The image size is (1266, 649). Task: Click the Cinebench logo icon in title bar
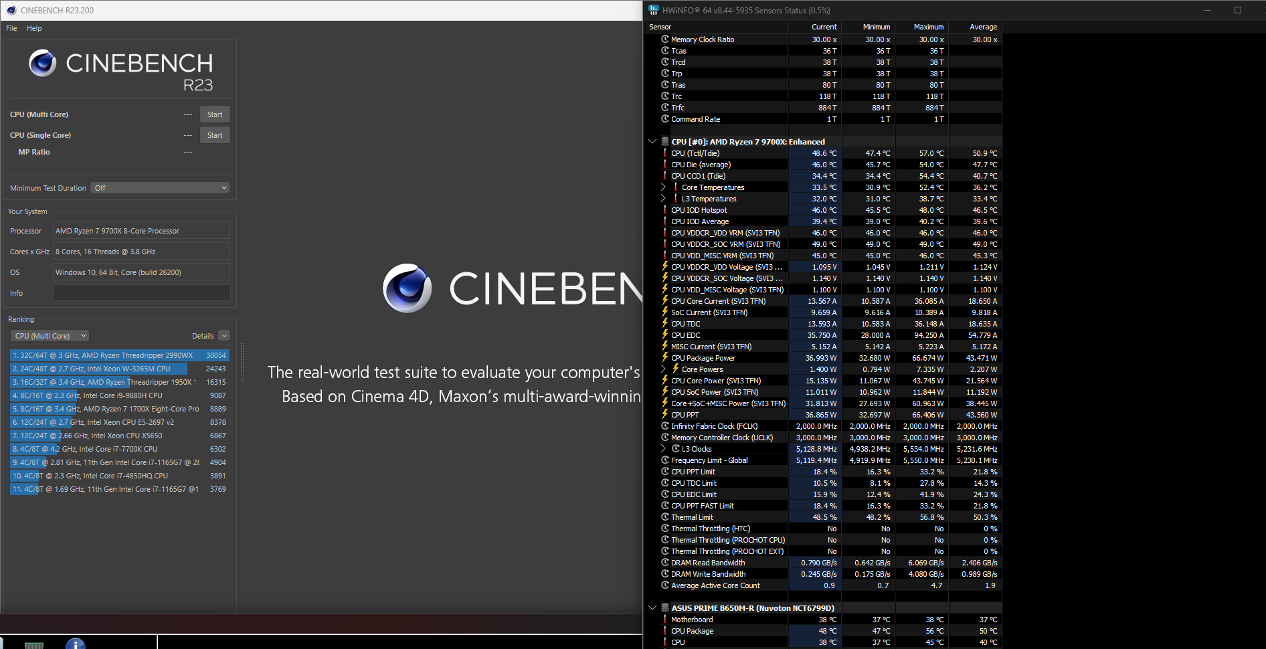(11, 10)
